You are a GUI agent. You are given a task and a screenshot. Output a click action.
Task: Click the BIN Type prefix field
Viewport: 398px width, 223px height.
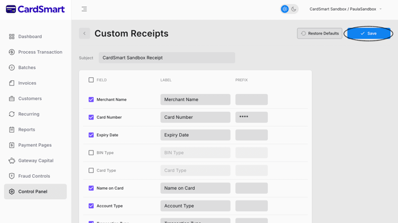point(251,153)
